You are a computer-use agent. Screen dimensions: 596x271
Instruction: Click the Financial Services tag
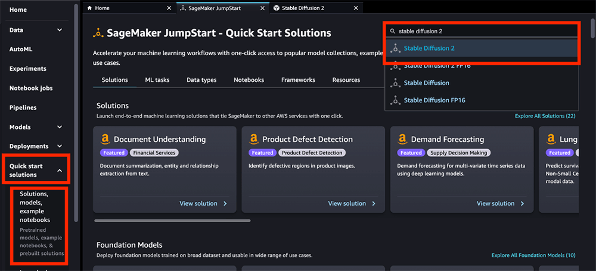point(154,153)
